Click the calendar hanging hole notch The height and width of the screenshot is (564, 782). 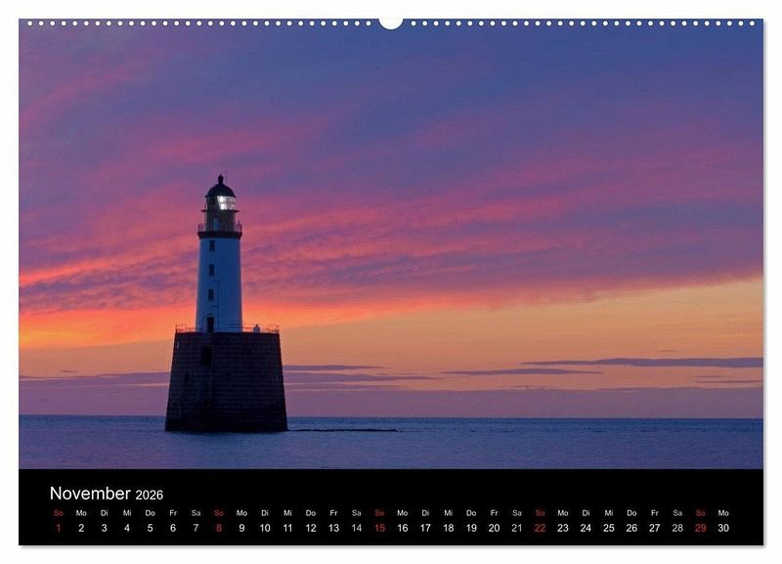click(x=391, y=23)
